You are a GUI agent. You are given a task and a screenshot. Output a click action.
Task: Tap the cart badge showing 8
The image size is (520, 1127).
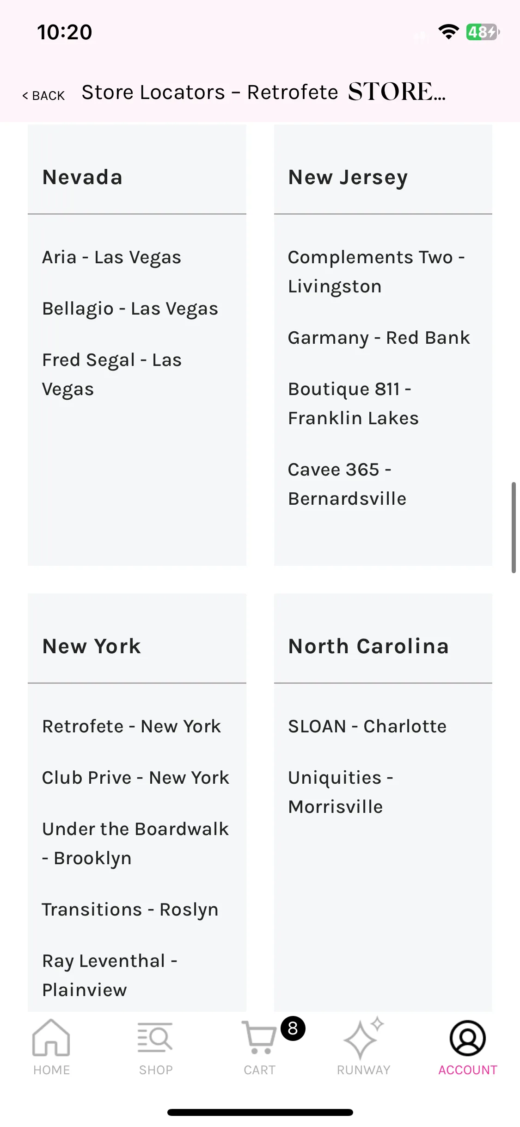coord(293,1028)
